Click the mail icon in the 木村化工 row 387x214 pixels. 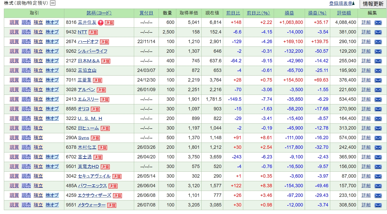pos(378,148)
